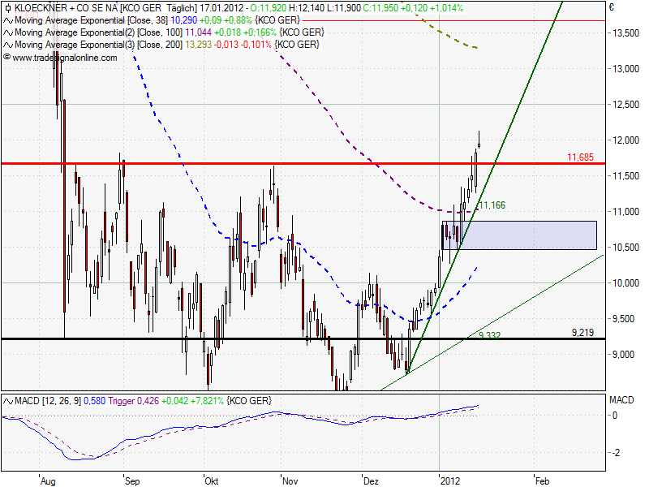649x487 pixels.
Task: Click the MACD value 0,580
Action: click(x=94, y=401)
